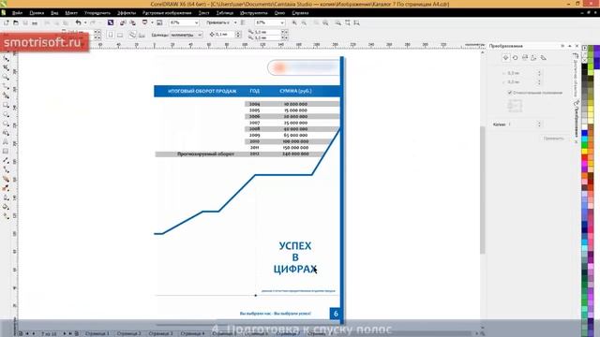The width and height of the screenshot is (600, 337).
Task: Select the Ellipse tool in toolbox
Action: click(6, 114)
